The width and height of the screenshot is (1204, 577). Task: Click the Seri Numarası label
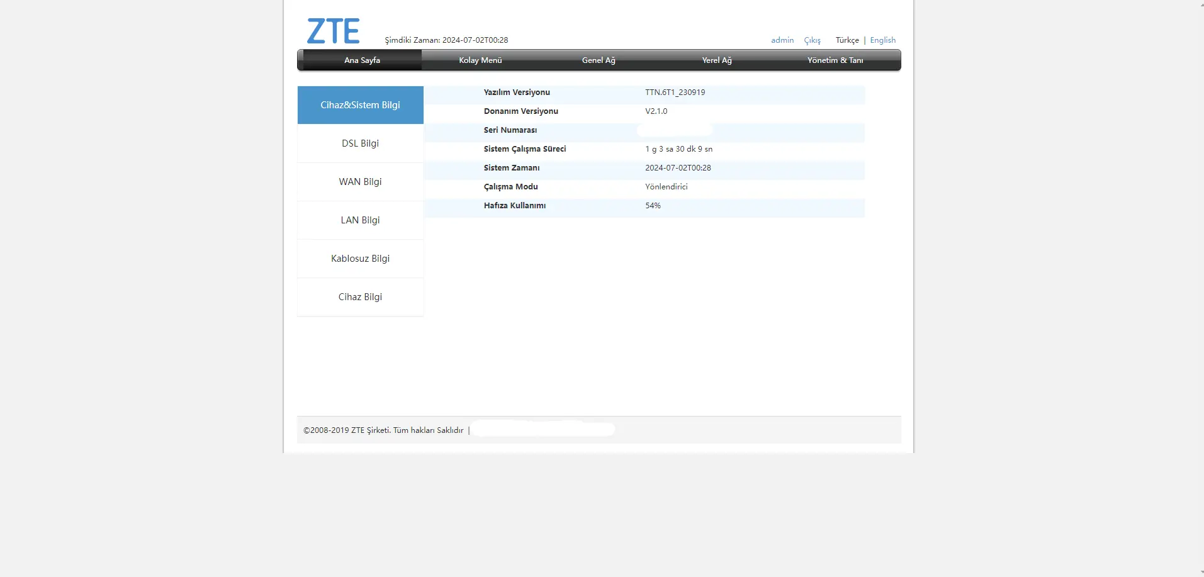(x=510, y=130)
